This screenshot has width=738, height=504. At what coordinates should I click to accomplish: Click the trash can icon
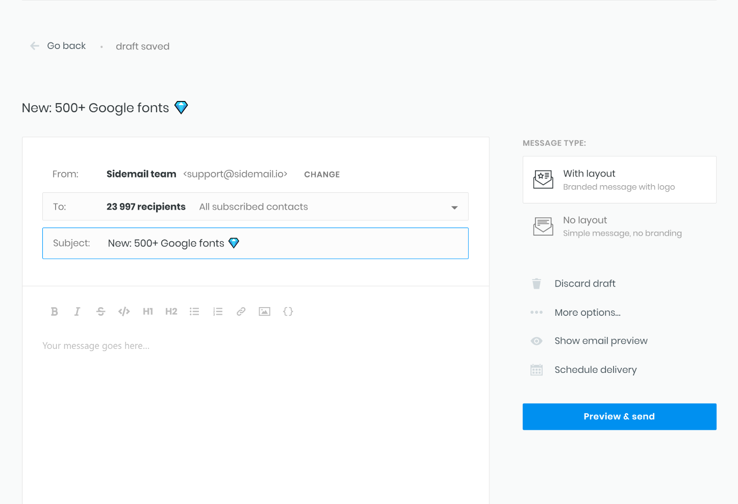[537, 284]
